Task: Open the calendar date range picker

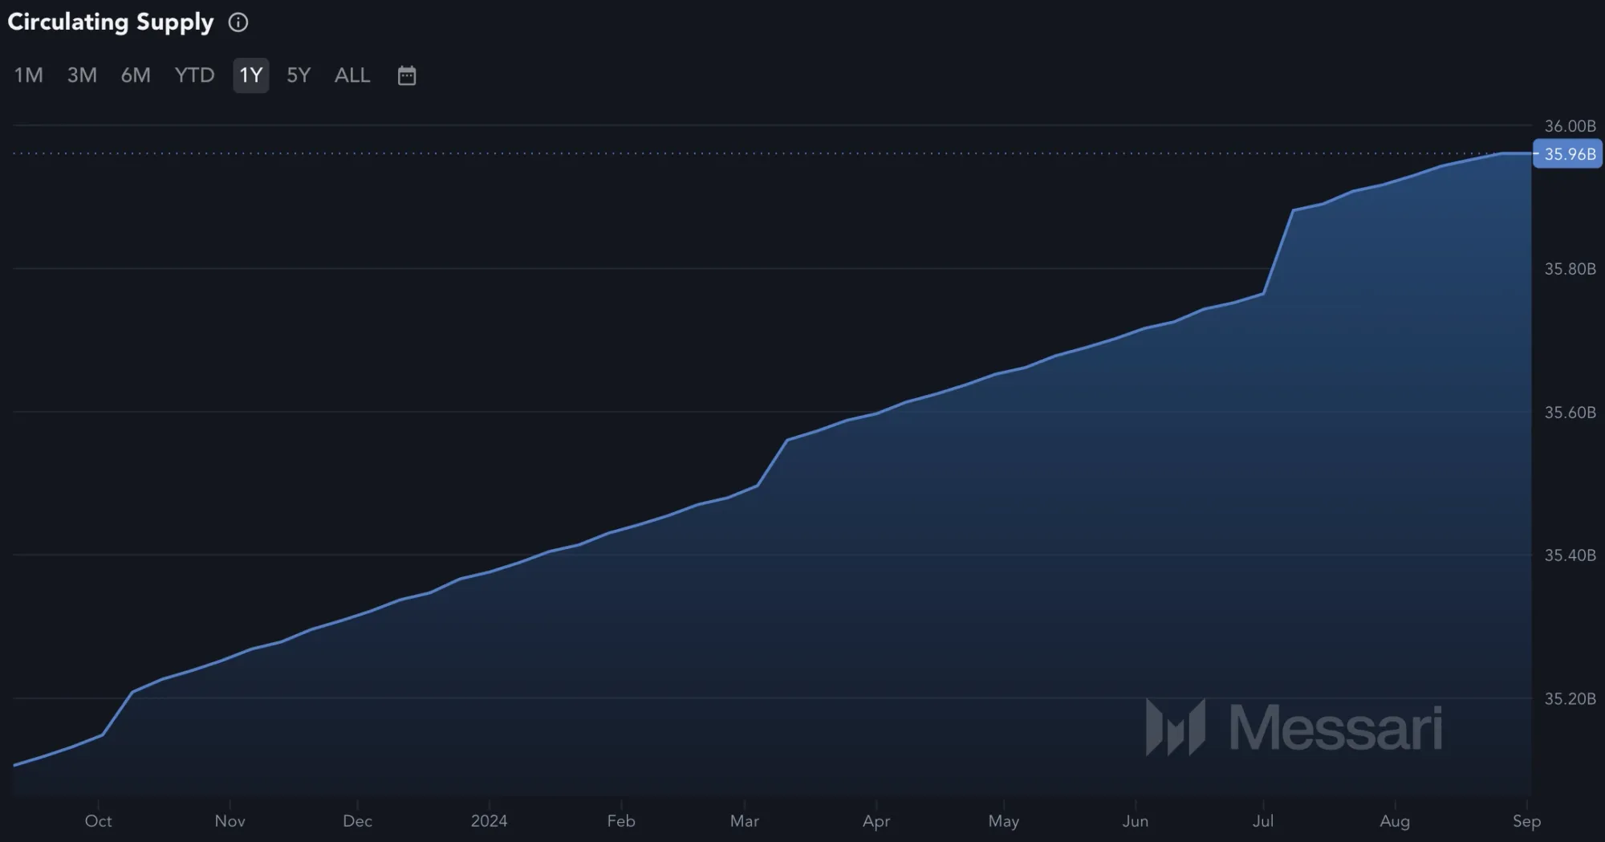Action: coord(407,75)
